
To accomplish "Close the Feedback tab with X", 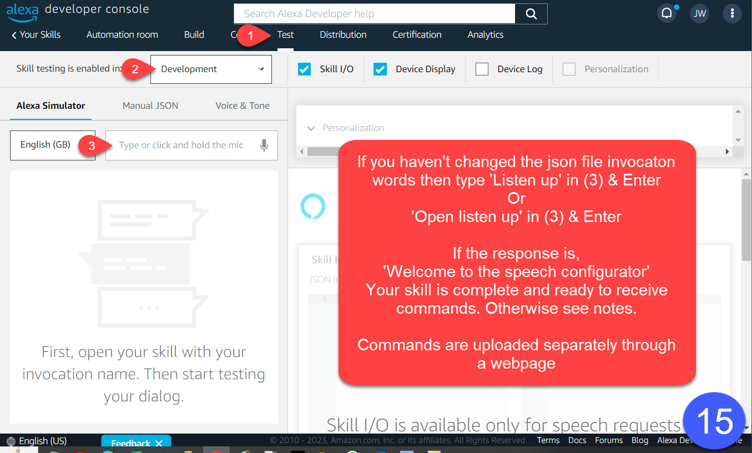I will [159, 444].
